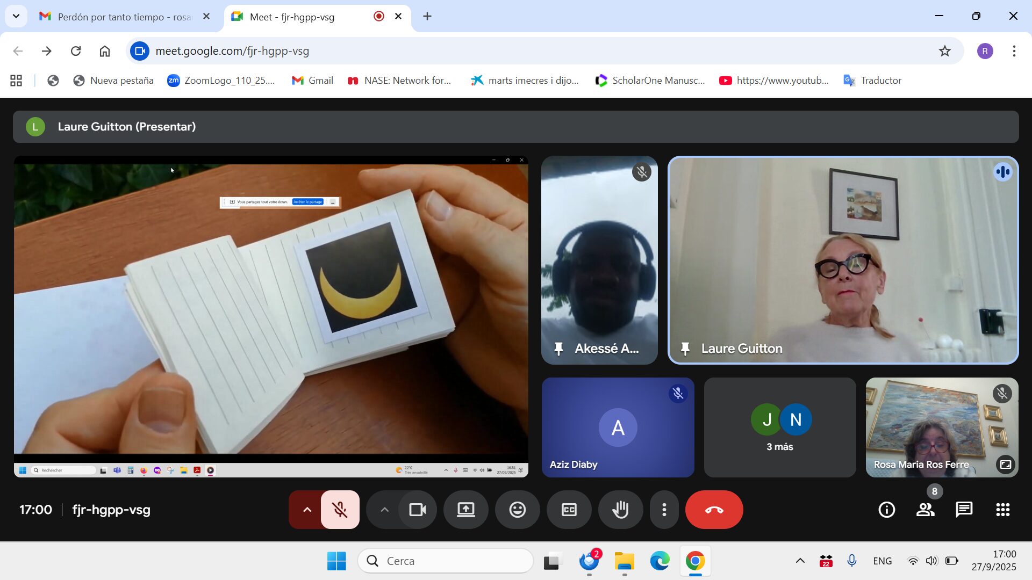Viewport: 1032px width, 580px height.
Task: Open the people participants panel
Action: coord(925,510)
